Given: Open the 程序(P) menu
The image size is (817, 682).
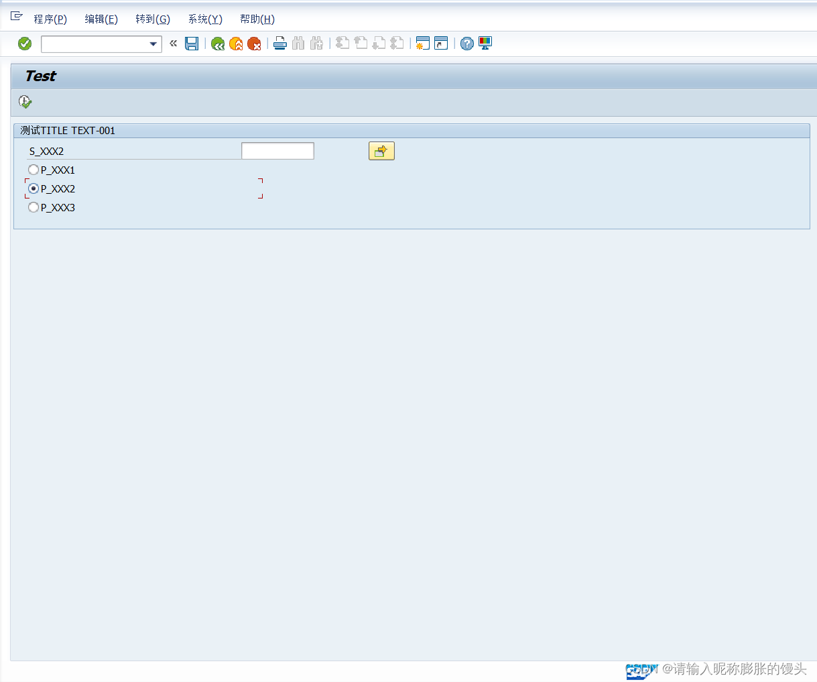Looking at the screenshot, I should click(x=50, y=19).
